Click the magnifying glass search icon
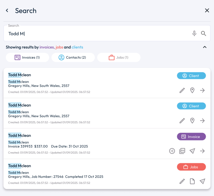Viewport: 214px width, 196px height. (x=204, y=33)
